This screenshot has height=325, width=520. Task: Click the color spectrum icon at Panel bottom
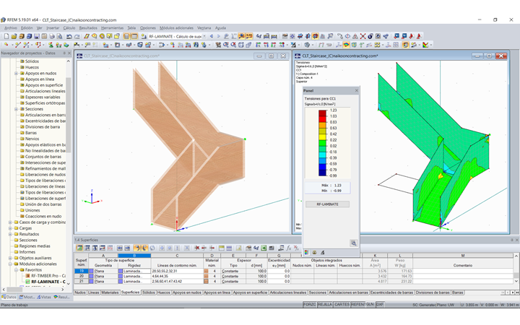(x=306, y=253)
